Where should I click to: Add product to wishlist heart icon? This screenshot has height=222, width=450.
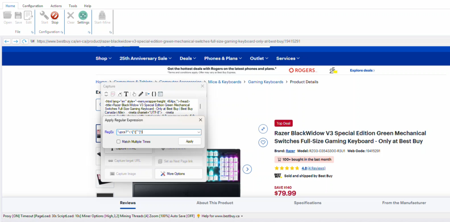coord(263,142)
